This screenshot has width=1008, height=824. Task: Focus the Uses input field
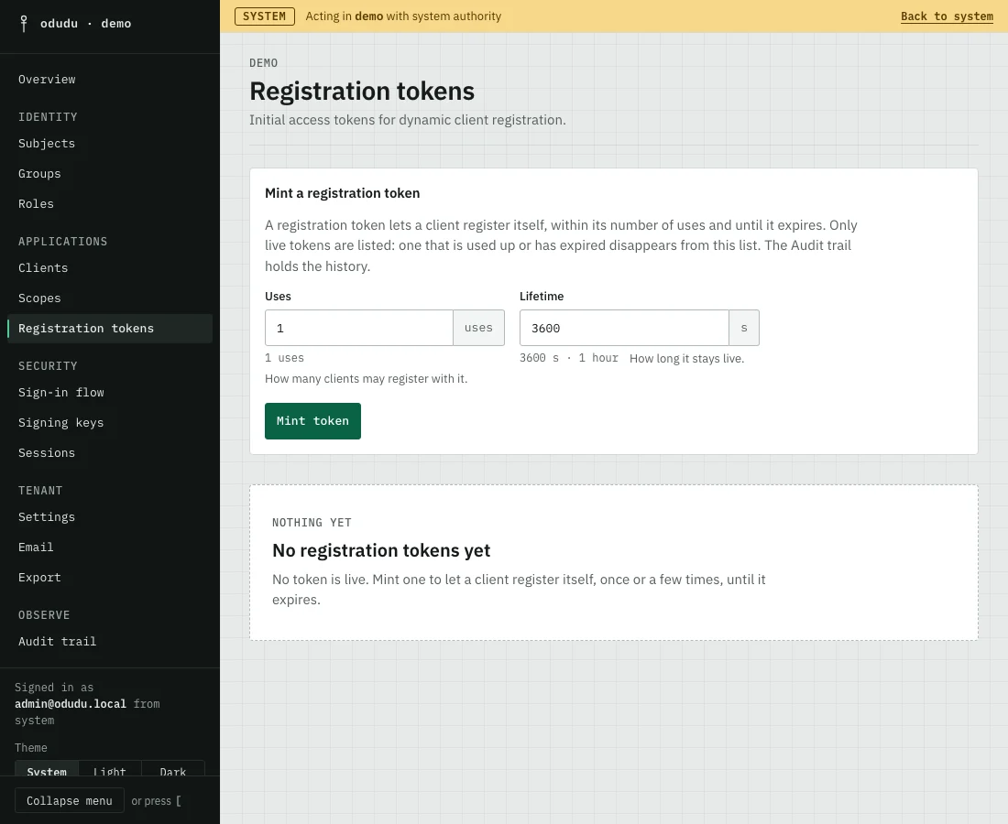tap(358, 328)
